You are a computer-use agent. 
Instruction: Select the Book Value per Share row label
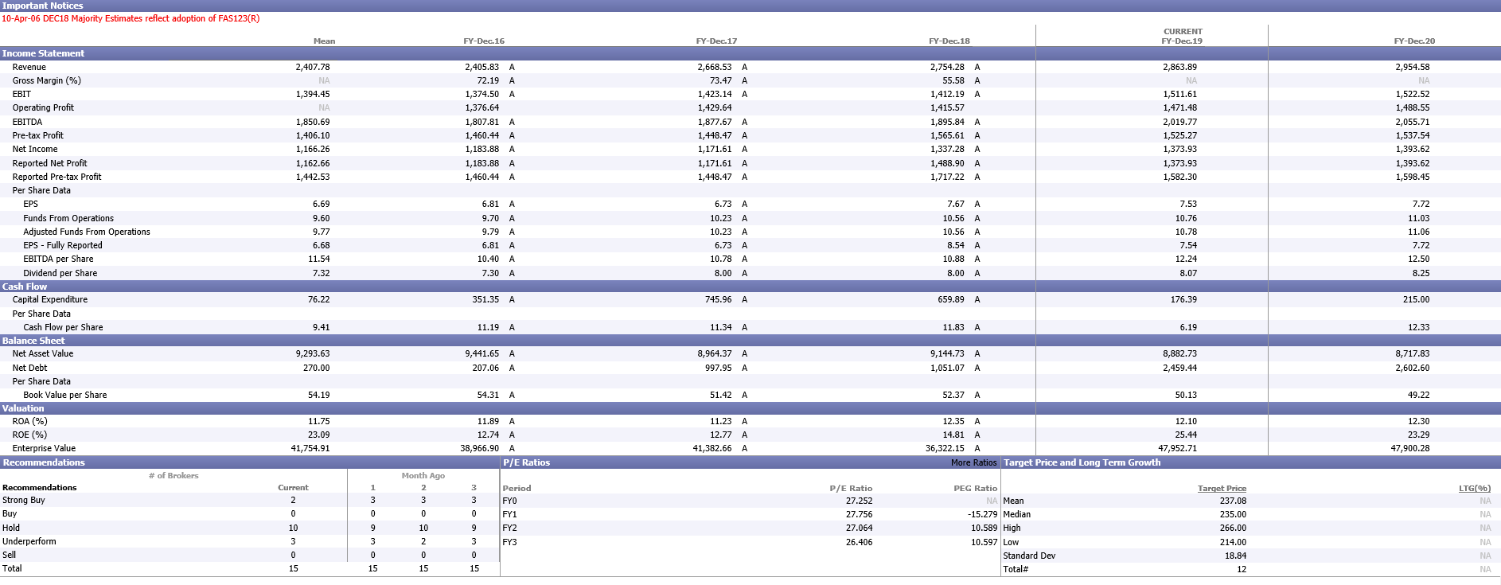65,395
